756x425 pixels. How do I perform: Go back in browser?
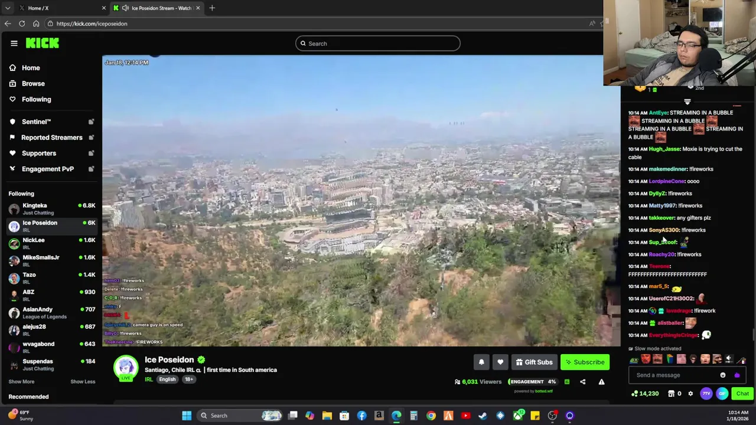(x=8, y=24)
